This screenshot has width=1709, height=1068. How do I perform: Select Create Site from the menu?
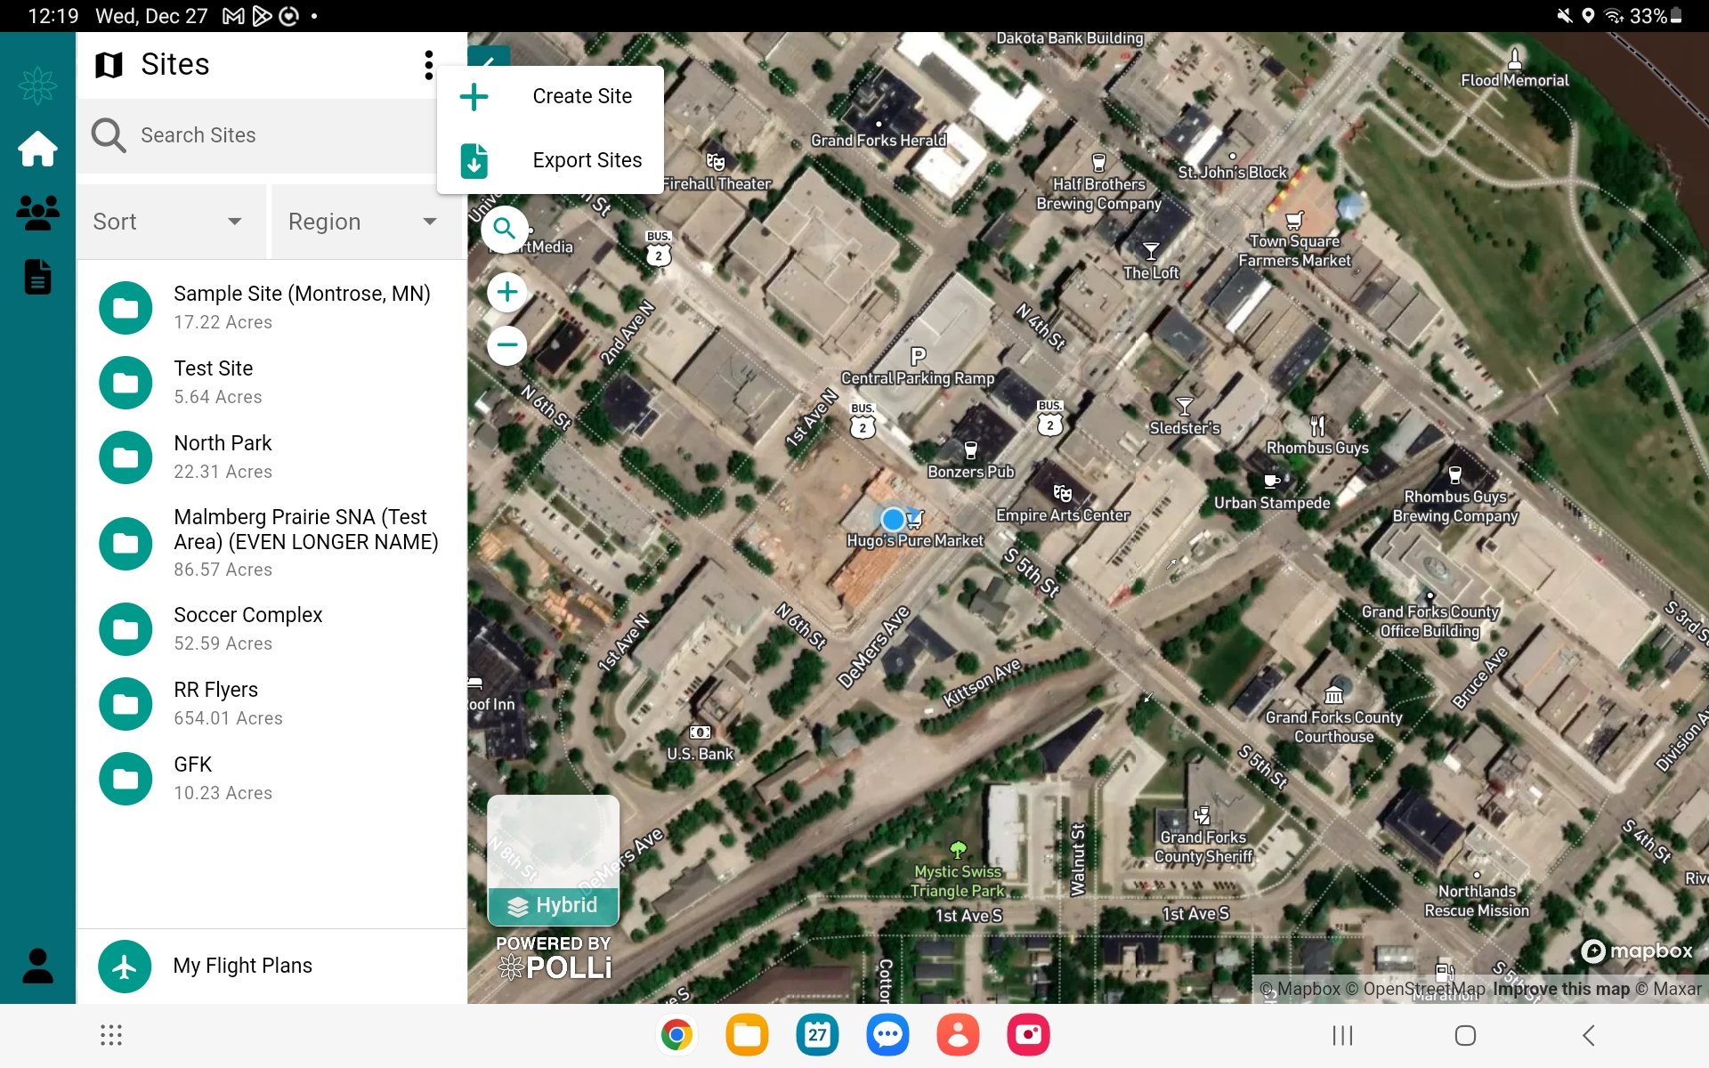tap(582, 96)
